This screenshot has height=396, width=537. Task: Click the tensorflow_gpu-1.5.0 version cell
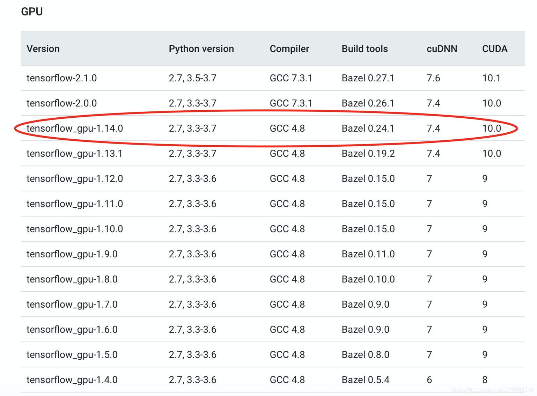pyautogui.click(x=72, y=354)
